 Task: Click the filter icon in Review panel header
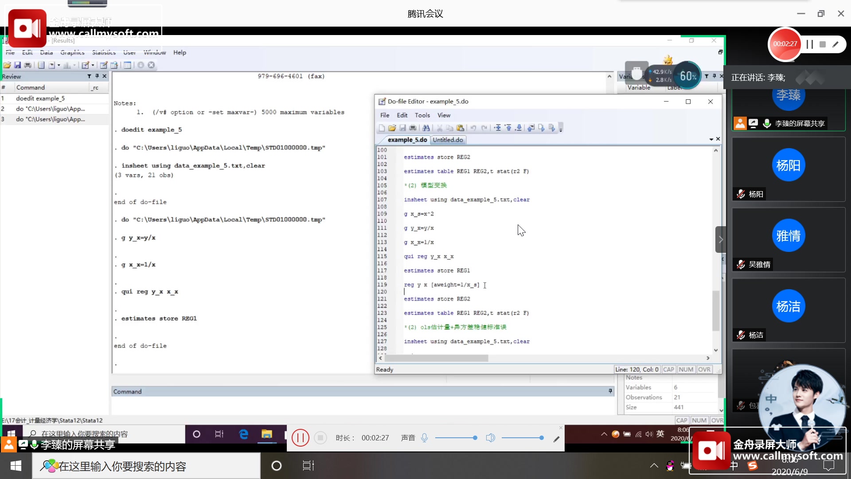pyautogui.click(x=89, y=76)
